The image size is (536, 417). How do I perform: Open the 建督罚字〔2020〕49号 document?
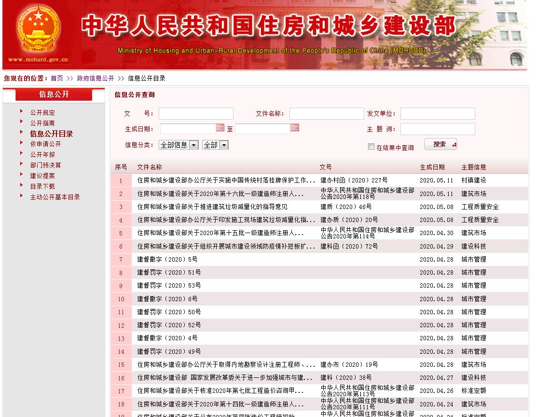pyautogui.click(x=169, y=352)
